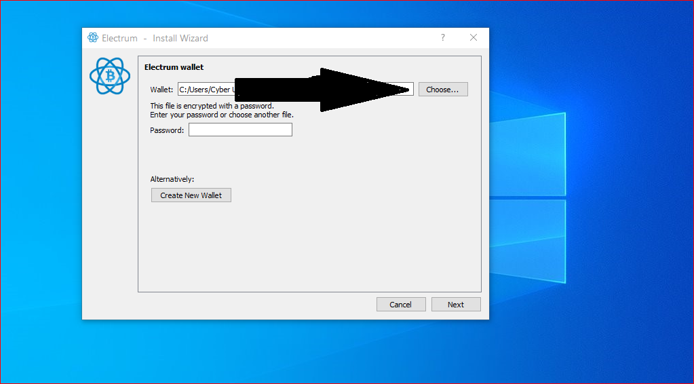Click Create New Wallet button
This screenshot has height=384, width=694.
[191, 195]
